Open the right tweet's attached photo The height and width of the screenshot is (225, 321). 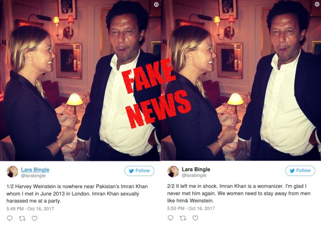241,80
